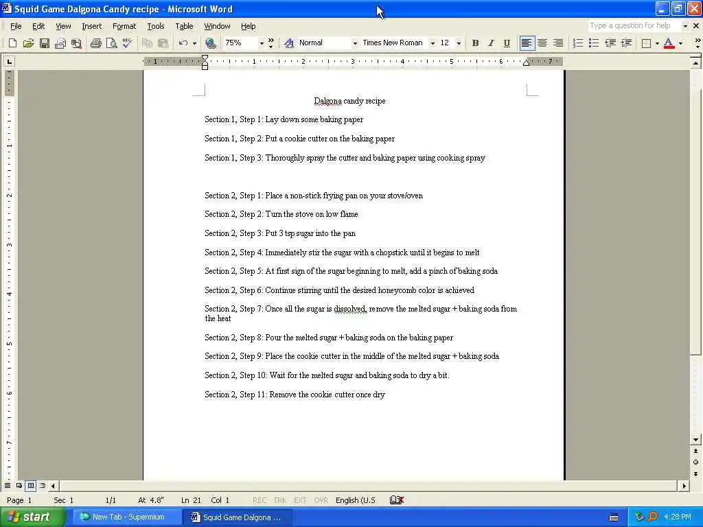Apply numbered list formatting

point(578,43)
